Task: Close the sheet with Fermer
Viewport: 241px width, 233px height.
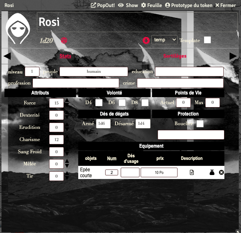Action: point(225,6)
